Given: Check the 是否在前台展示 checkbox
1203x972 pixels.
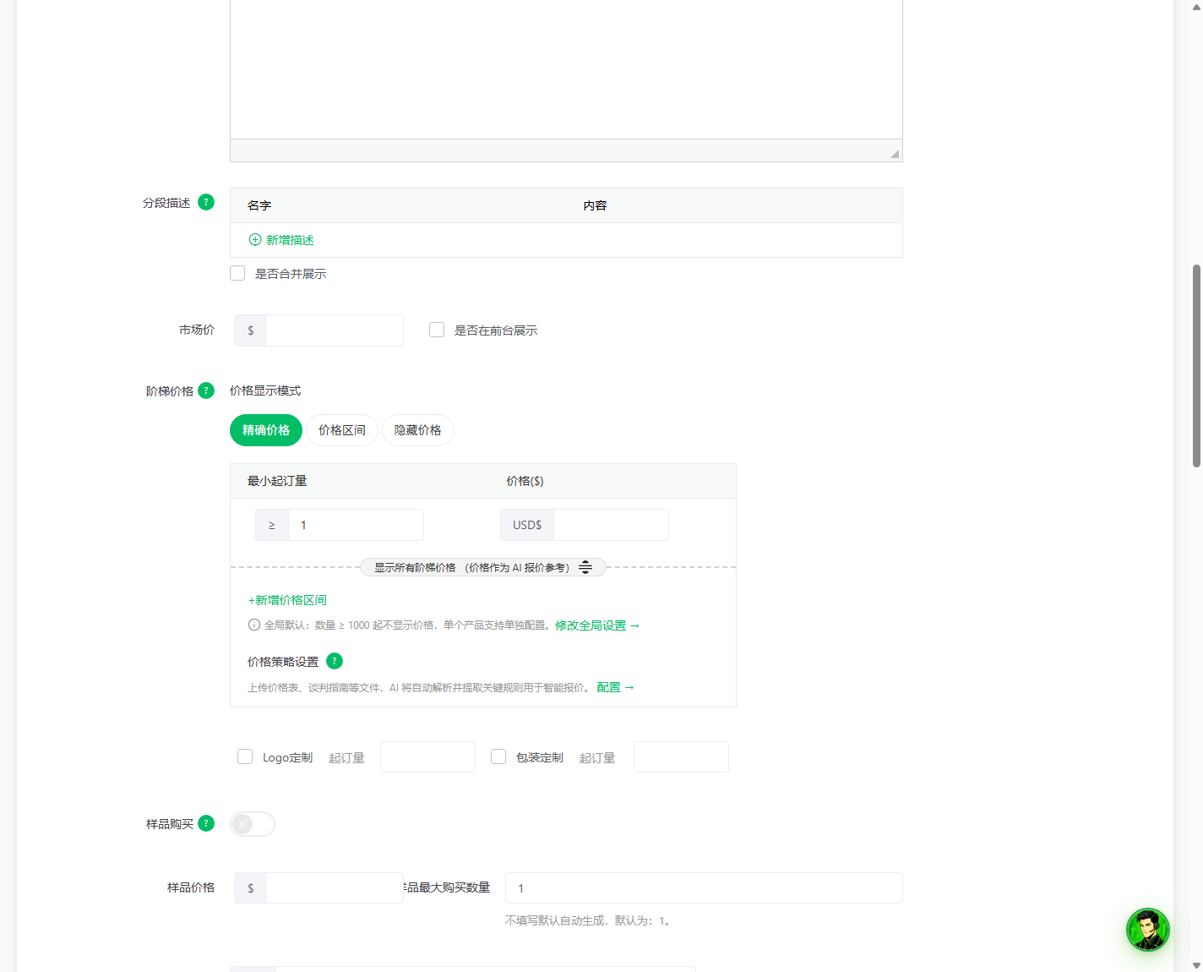Looking at the screenshot, I should (x=437, y=330).
